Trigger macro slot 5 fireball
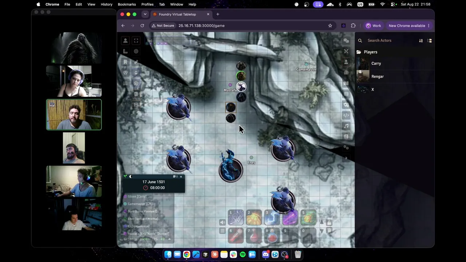Image resolution: width=466 pixels, height=262 pixels. pos(309,218)
